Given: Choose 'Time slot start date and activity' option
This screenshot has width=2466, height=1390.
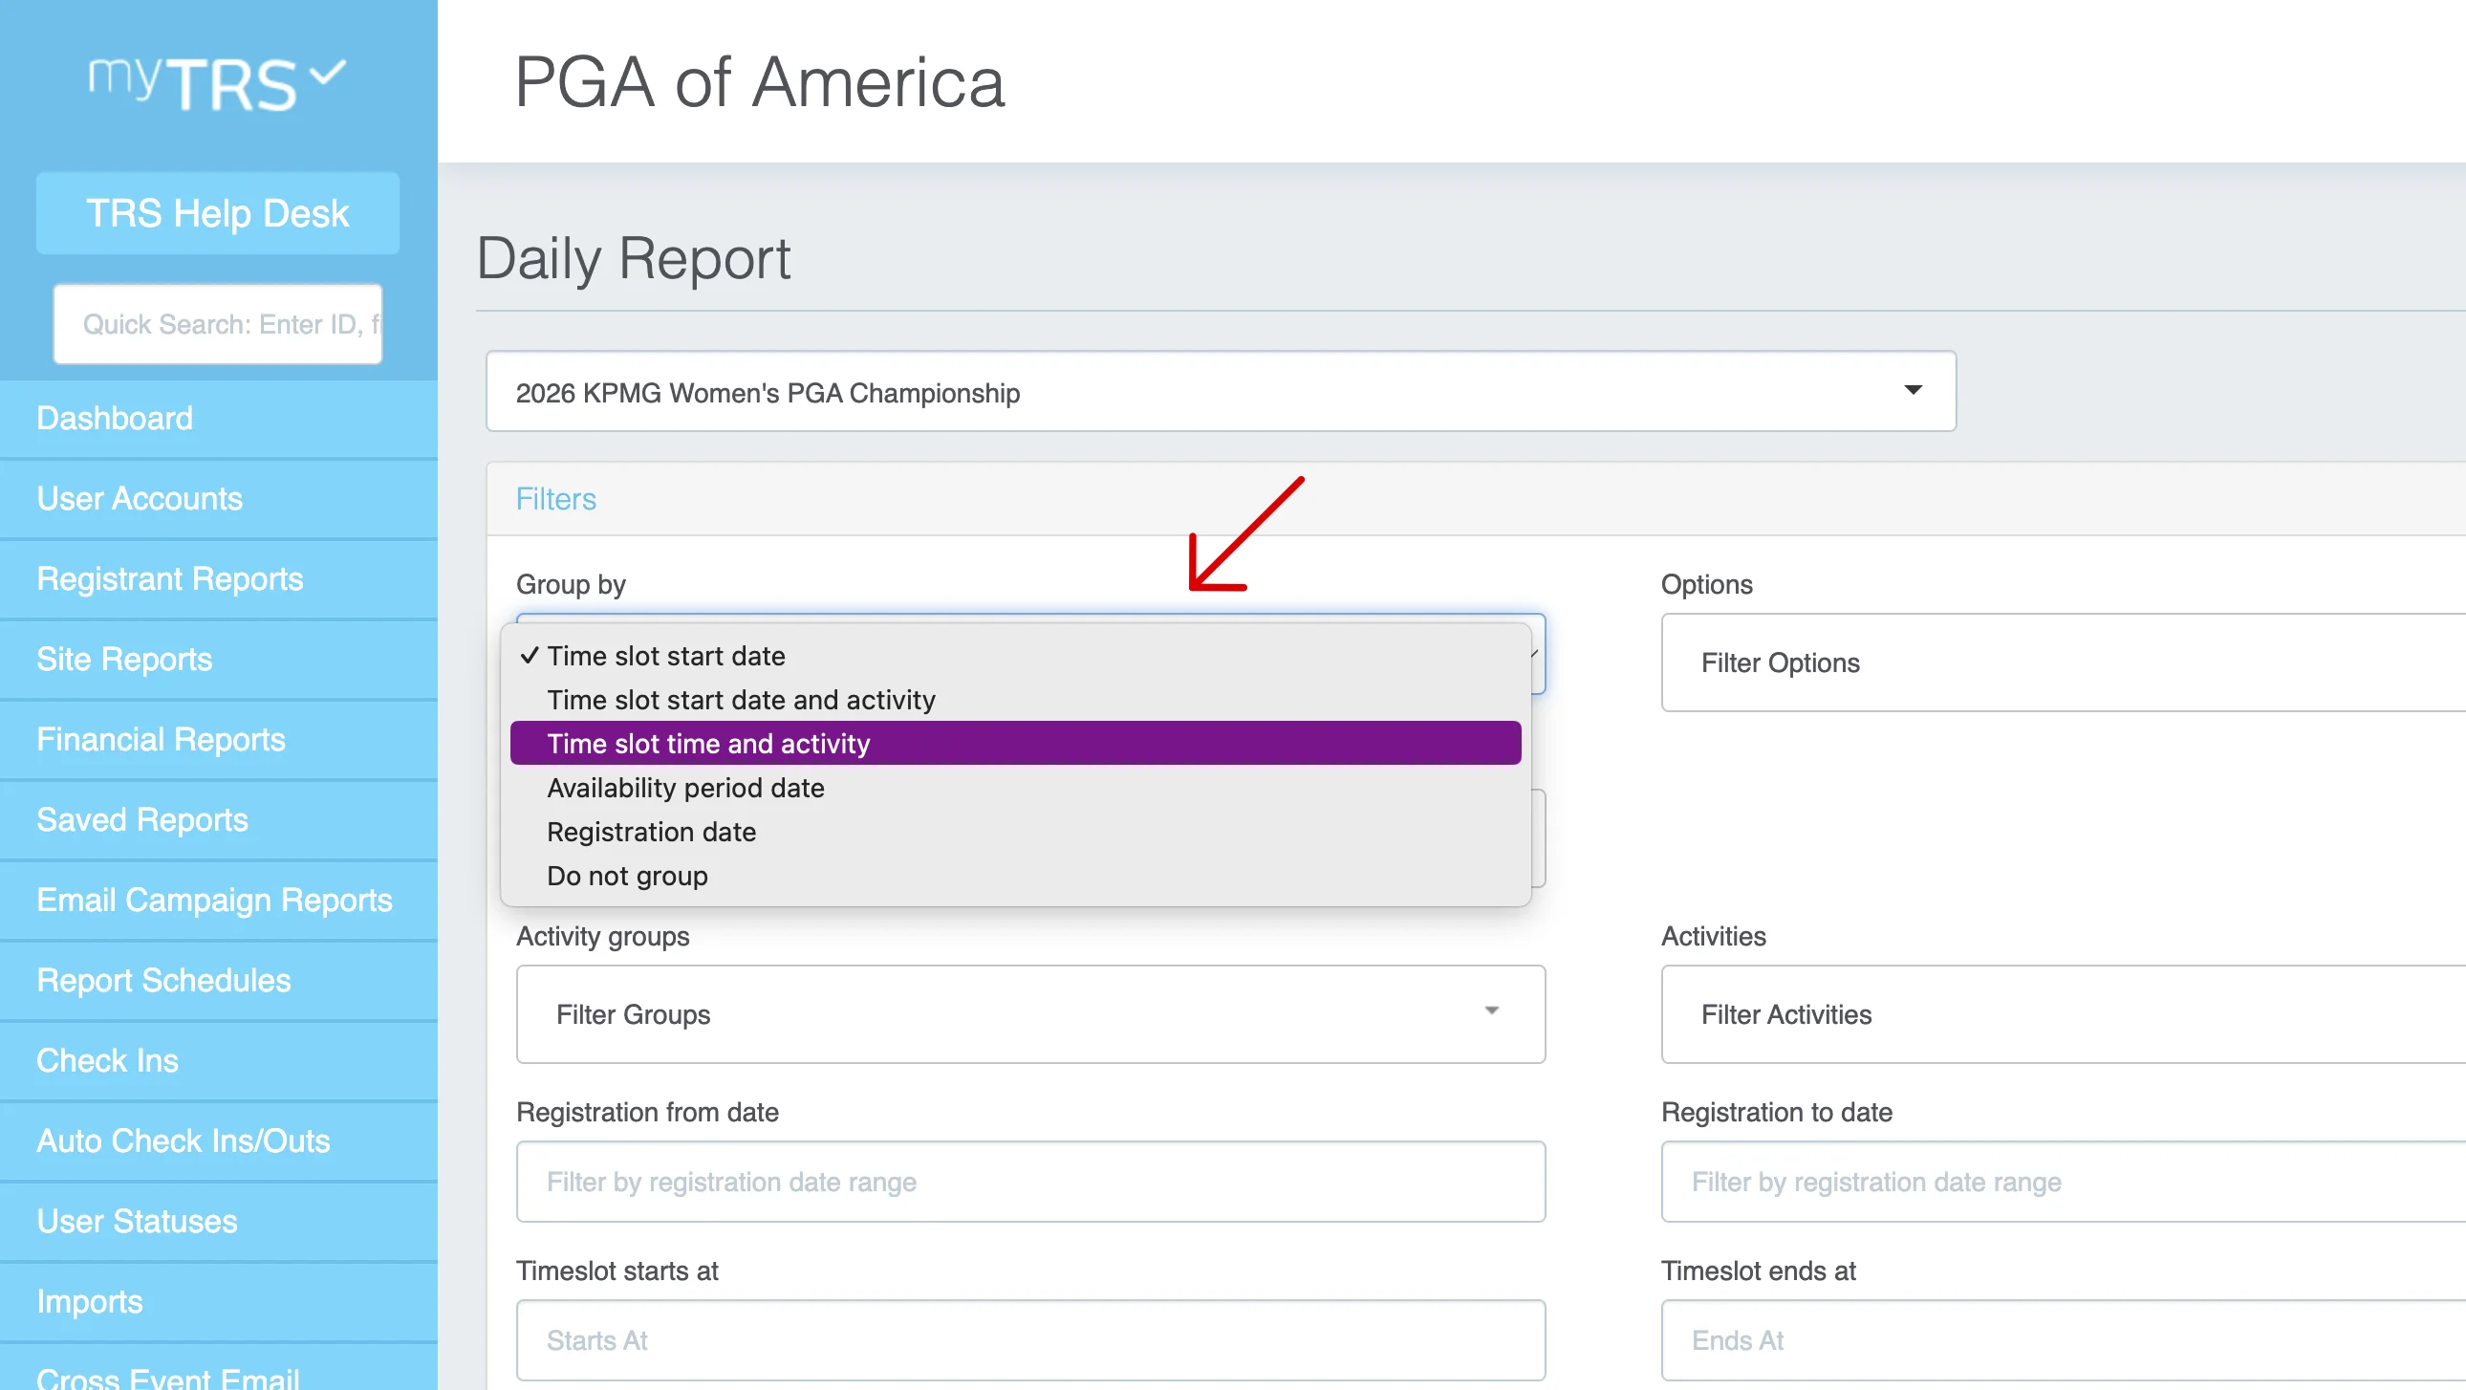Looking at the screenshot, I should point(1016,700).
